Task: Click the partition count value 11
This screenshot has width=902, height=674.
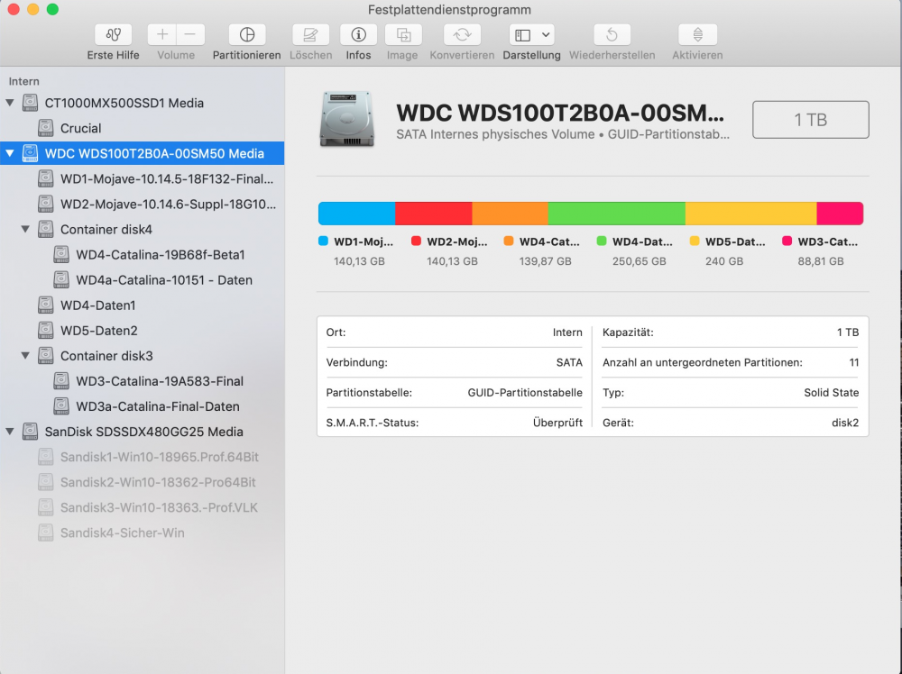Action: [x=853, y=362]
